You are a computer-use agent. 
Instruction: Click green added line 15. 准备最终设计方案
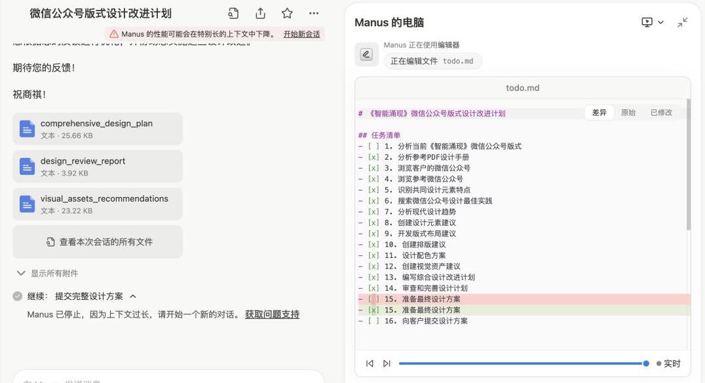(x=522, y=310)
